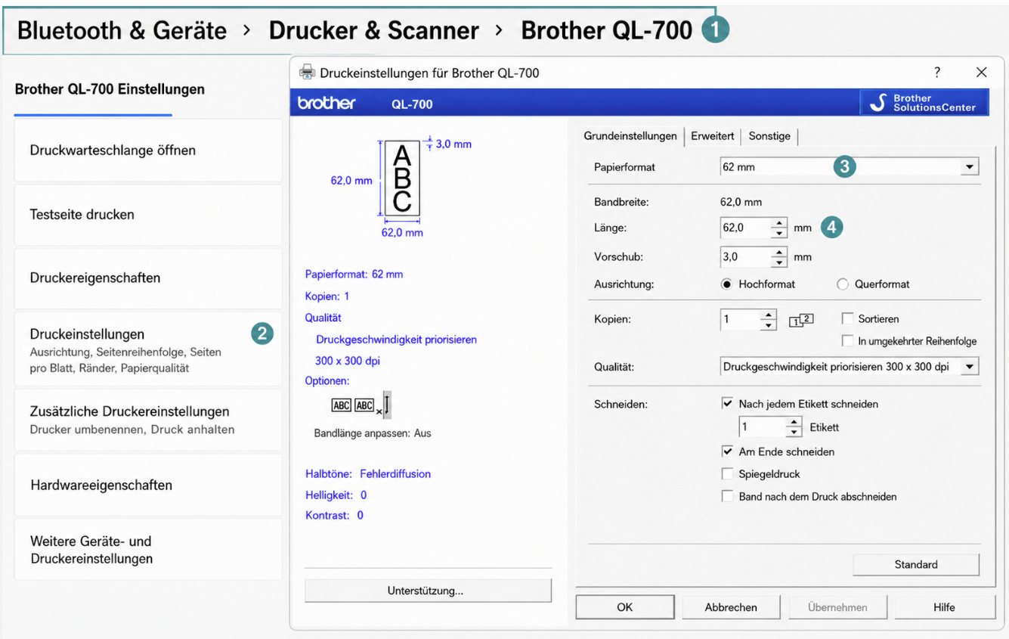Click the 3,0 mm feed dimension in preview

click(x=453, y=144)
